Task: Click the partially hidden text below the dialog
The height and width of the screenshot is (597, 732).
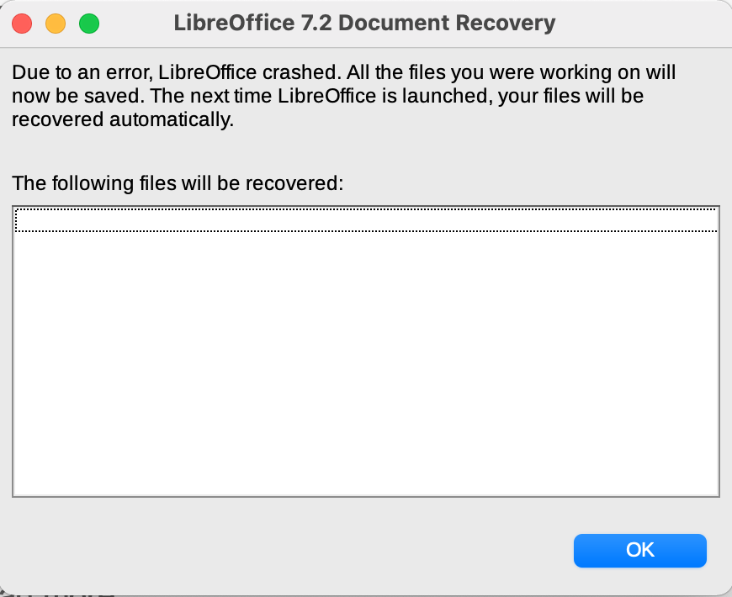Action: click(x=58, y=594)
